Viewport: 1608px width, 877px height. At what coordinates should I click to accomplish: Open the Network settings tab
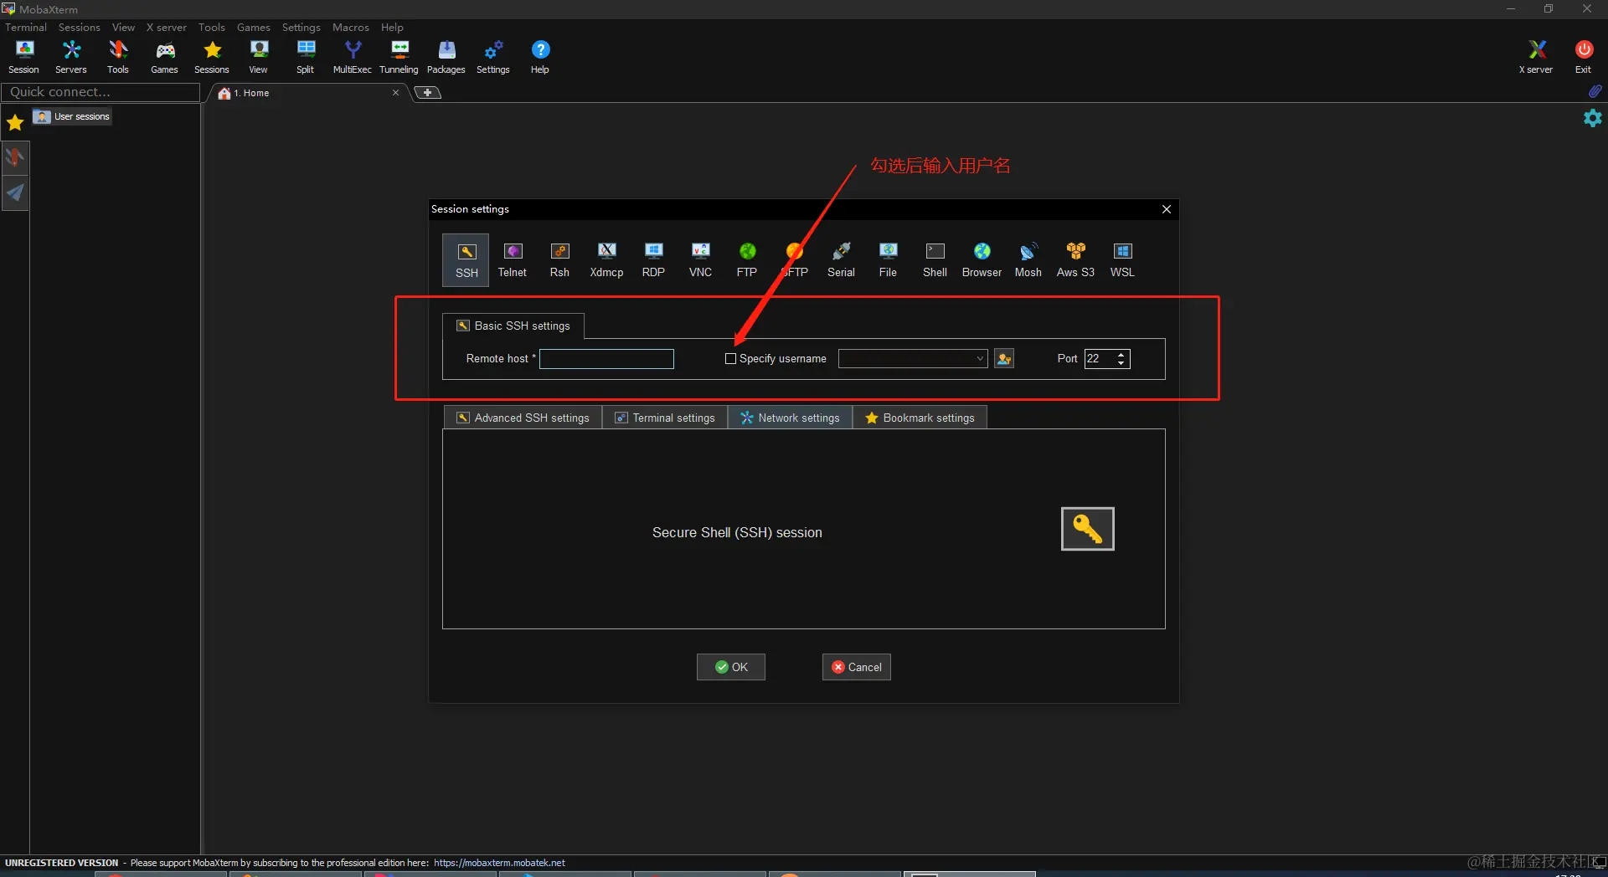(x=790, y=418)
